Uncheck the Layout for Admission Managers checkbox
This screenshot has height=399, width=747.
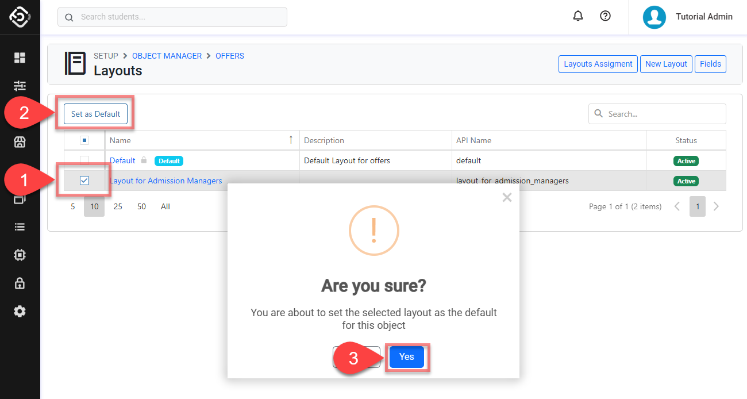[84, 181]
